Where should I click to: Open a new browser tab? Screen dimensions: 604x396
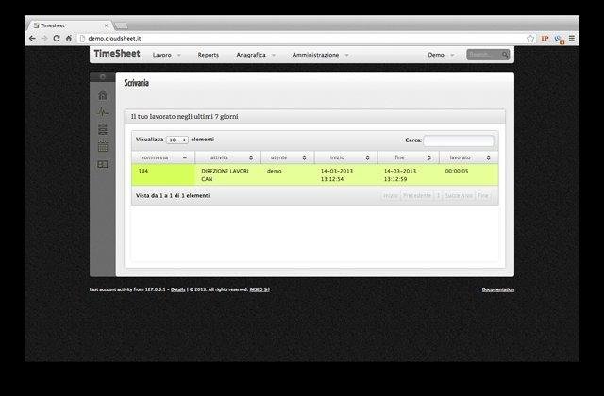[x=121, y=25]
